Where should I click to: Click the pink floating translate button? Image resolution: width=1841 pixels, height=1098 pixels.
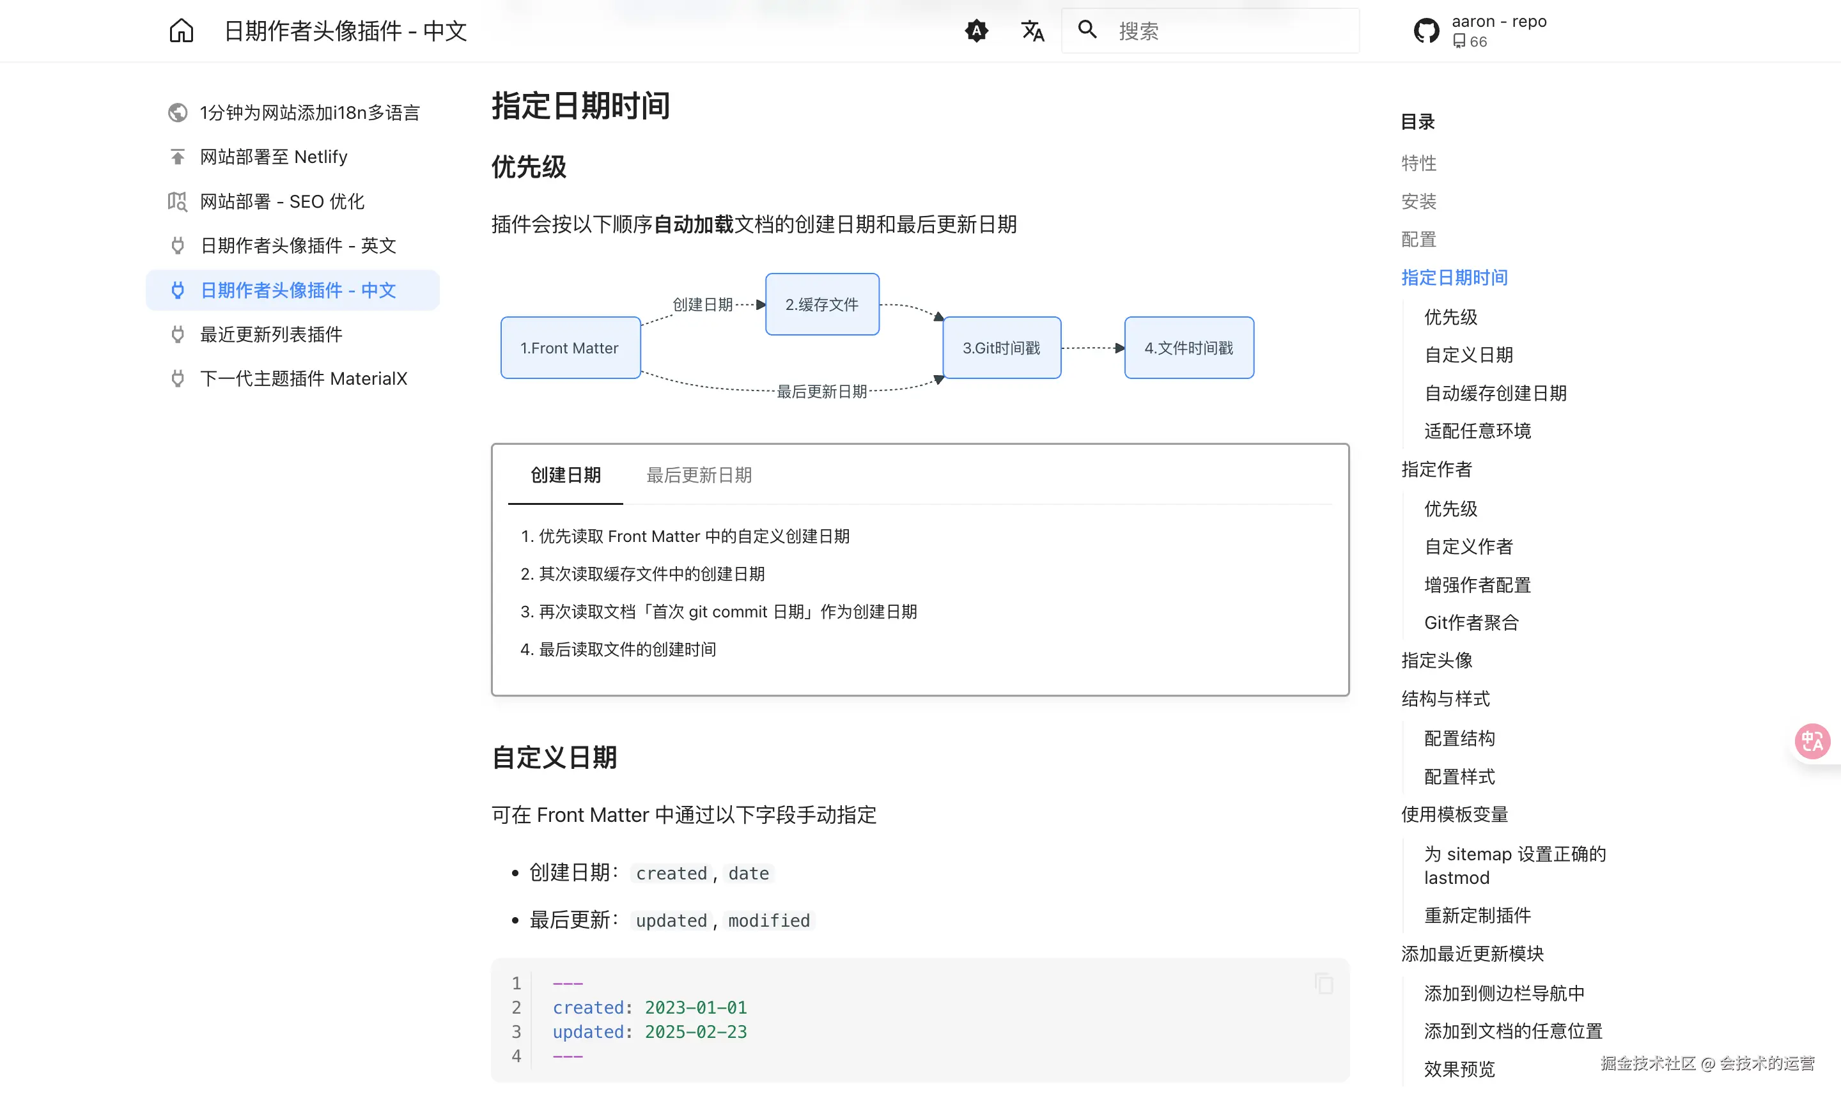point(1812,741)
